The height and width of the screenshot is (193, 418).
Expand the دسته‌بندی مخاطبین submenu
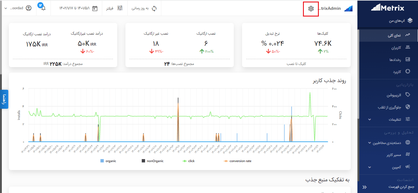tap(370, 143)
